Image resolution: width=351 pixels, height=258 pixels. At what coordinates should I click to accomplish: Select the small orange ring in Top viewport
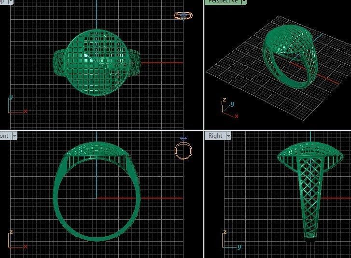[x=183, y=15]
